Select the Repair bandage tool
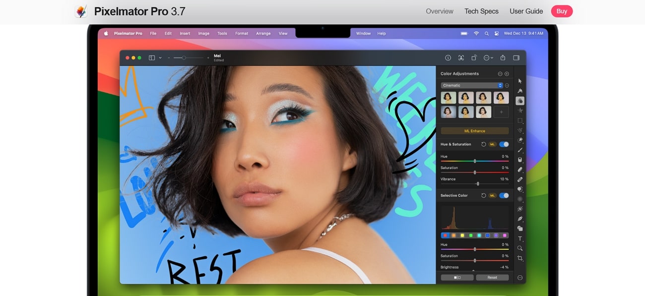645x296 pixels. click(520, 179)
